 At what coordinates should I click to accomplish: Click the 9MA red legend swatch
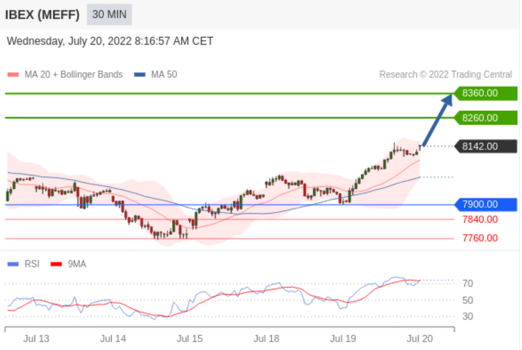click(x=56, y=264)
